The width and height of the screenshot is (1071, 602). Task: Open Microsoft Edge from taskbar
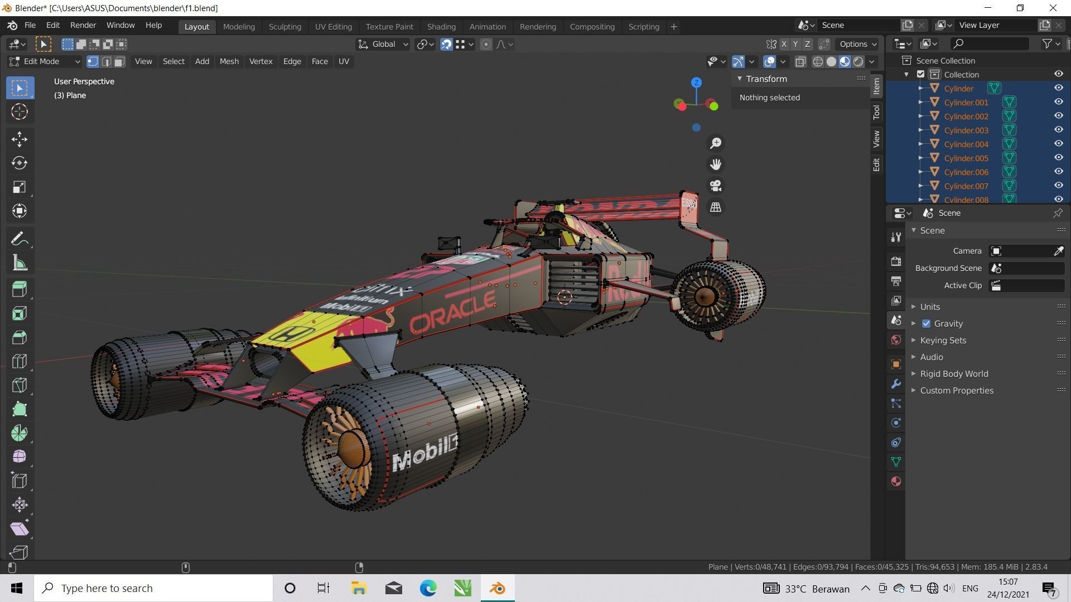click(x=428, y=588)
